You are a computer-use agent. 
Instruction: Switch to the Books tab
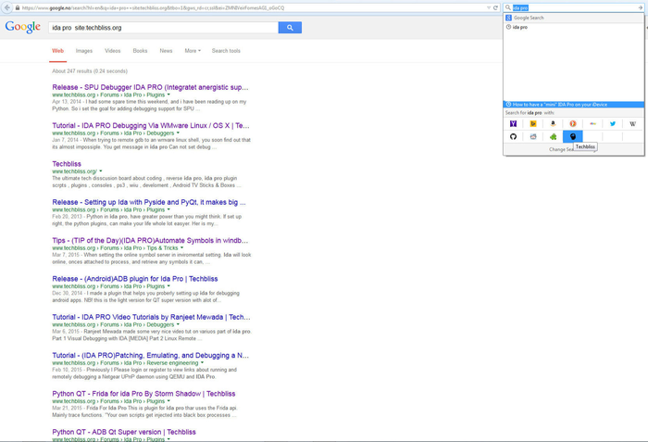pos(140,51)
